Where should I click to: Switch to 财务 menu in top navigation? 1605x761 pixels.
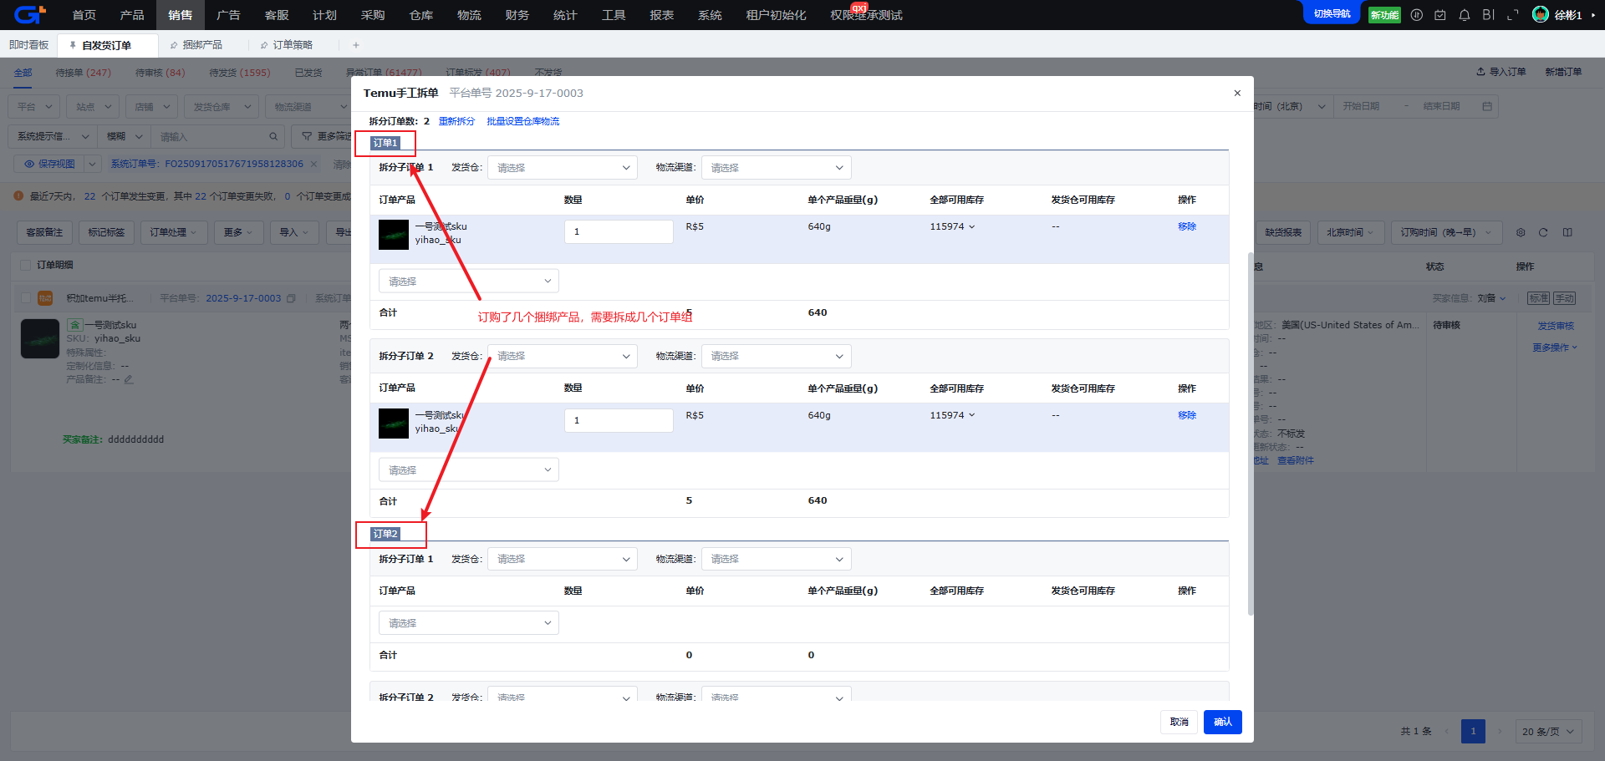pos(517,15)
